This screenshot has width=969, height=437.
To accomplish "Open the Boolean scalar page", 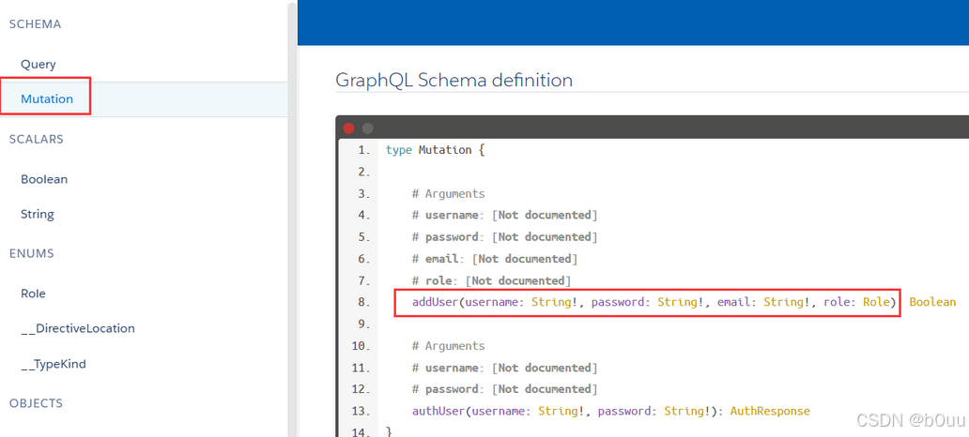I will (x=44, y=180).
